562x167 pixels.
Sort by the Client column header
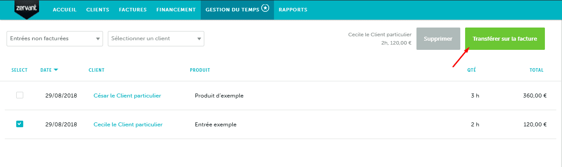coord(96,70)
